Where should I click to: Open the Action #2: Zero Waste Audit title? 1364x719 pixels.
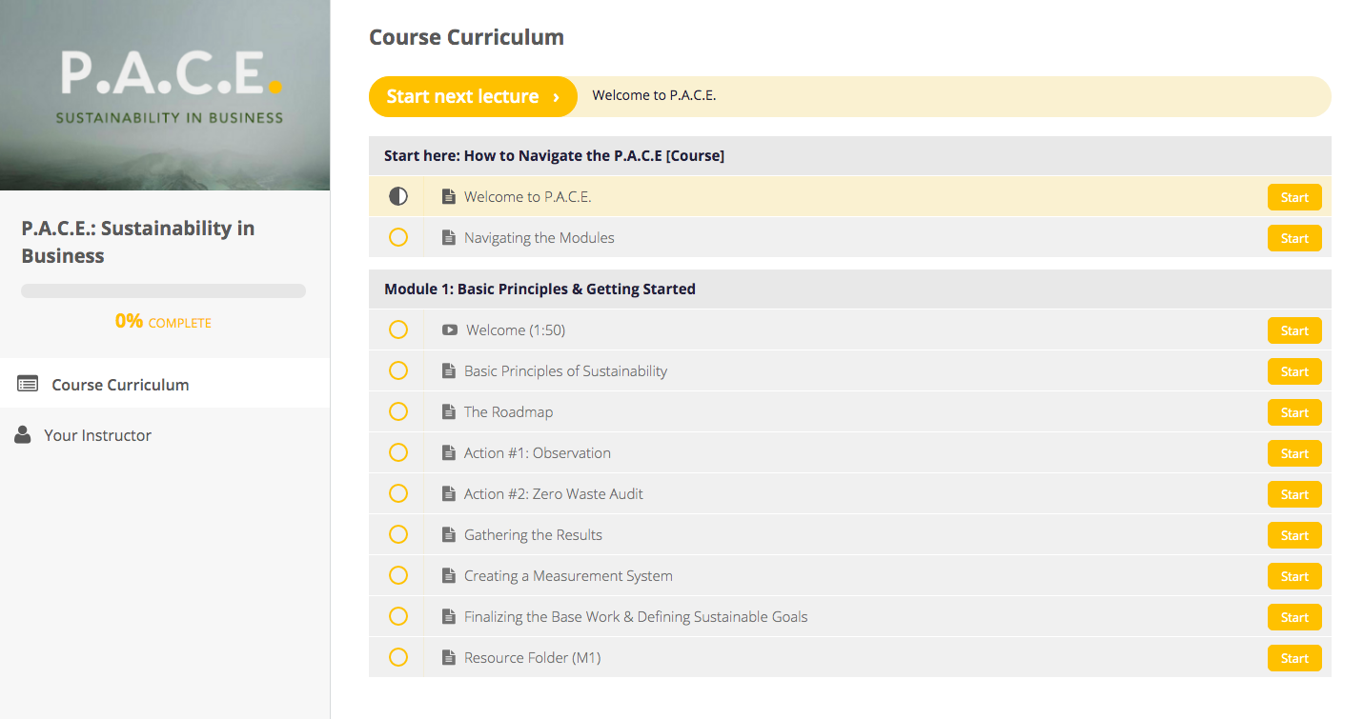point(554,494)
